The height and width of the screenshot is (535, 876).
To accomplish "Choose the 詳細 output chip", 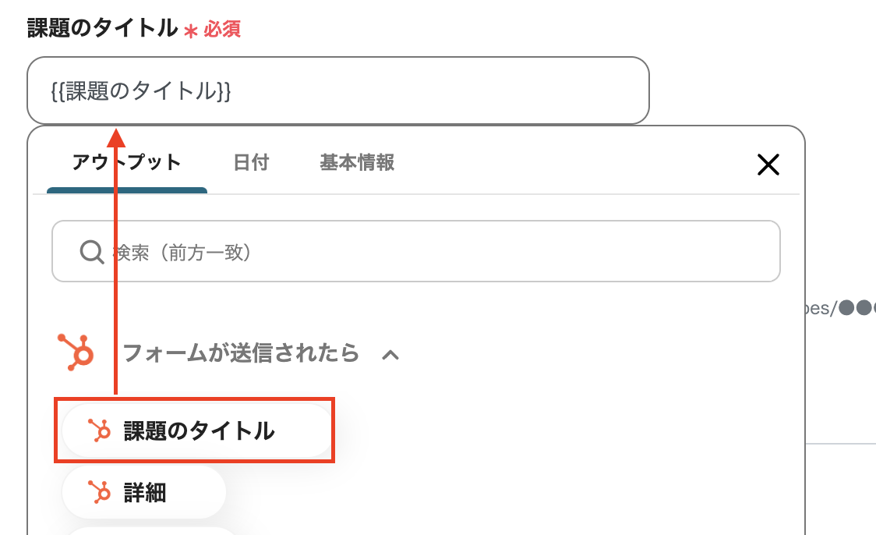I will [x=144, y=493].
